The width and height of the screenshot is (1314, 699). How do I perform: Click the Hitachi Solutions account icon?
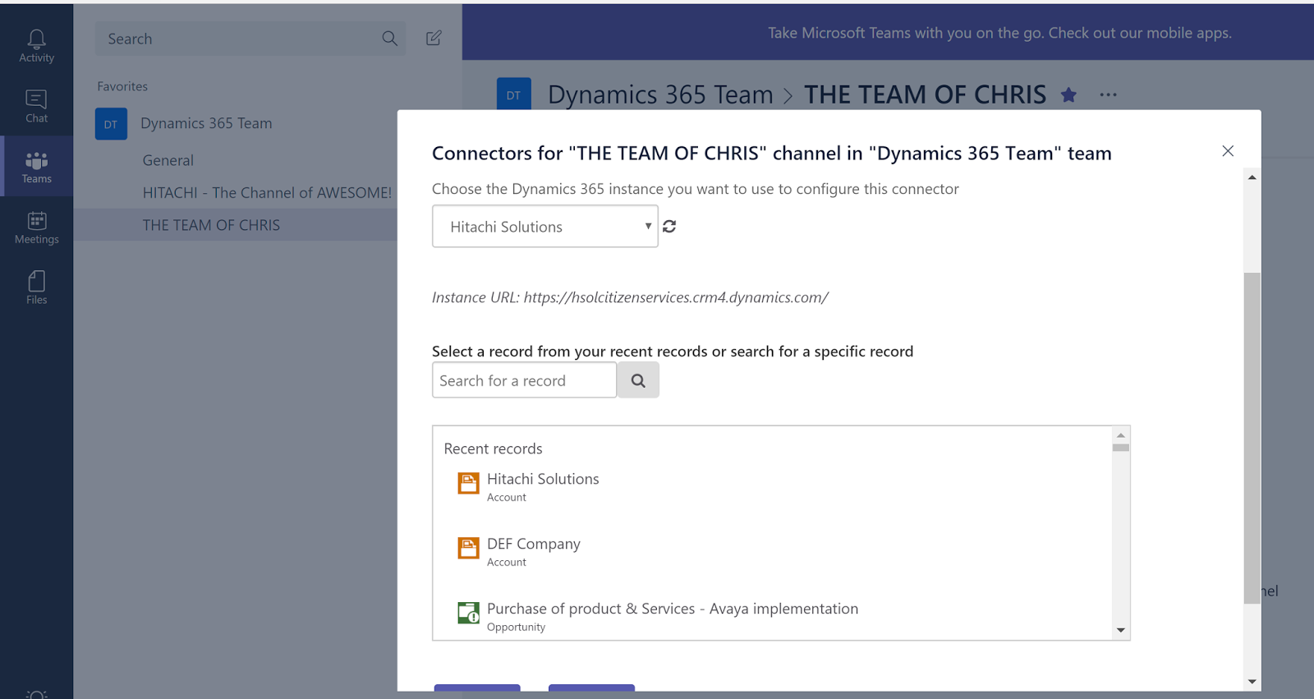coord(468,483)
